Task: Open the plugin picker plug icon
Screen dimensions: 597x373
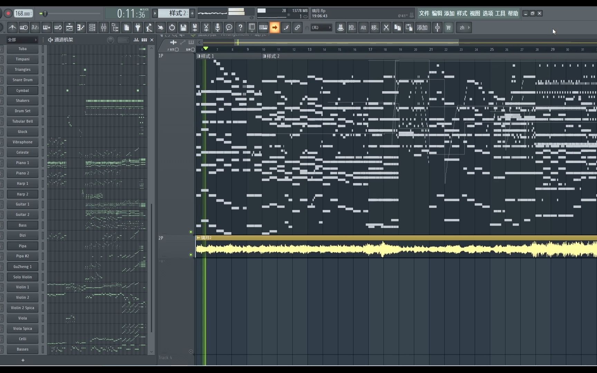Action: [x=138, y=28]
